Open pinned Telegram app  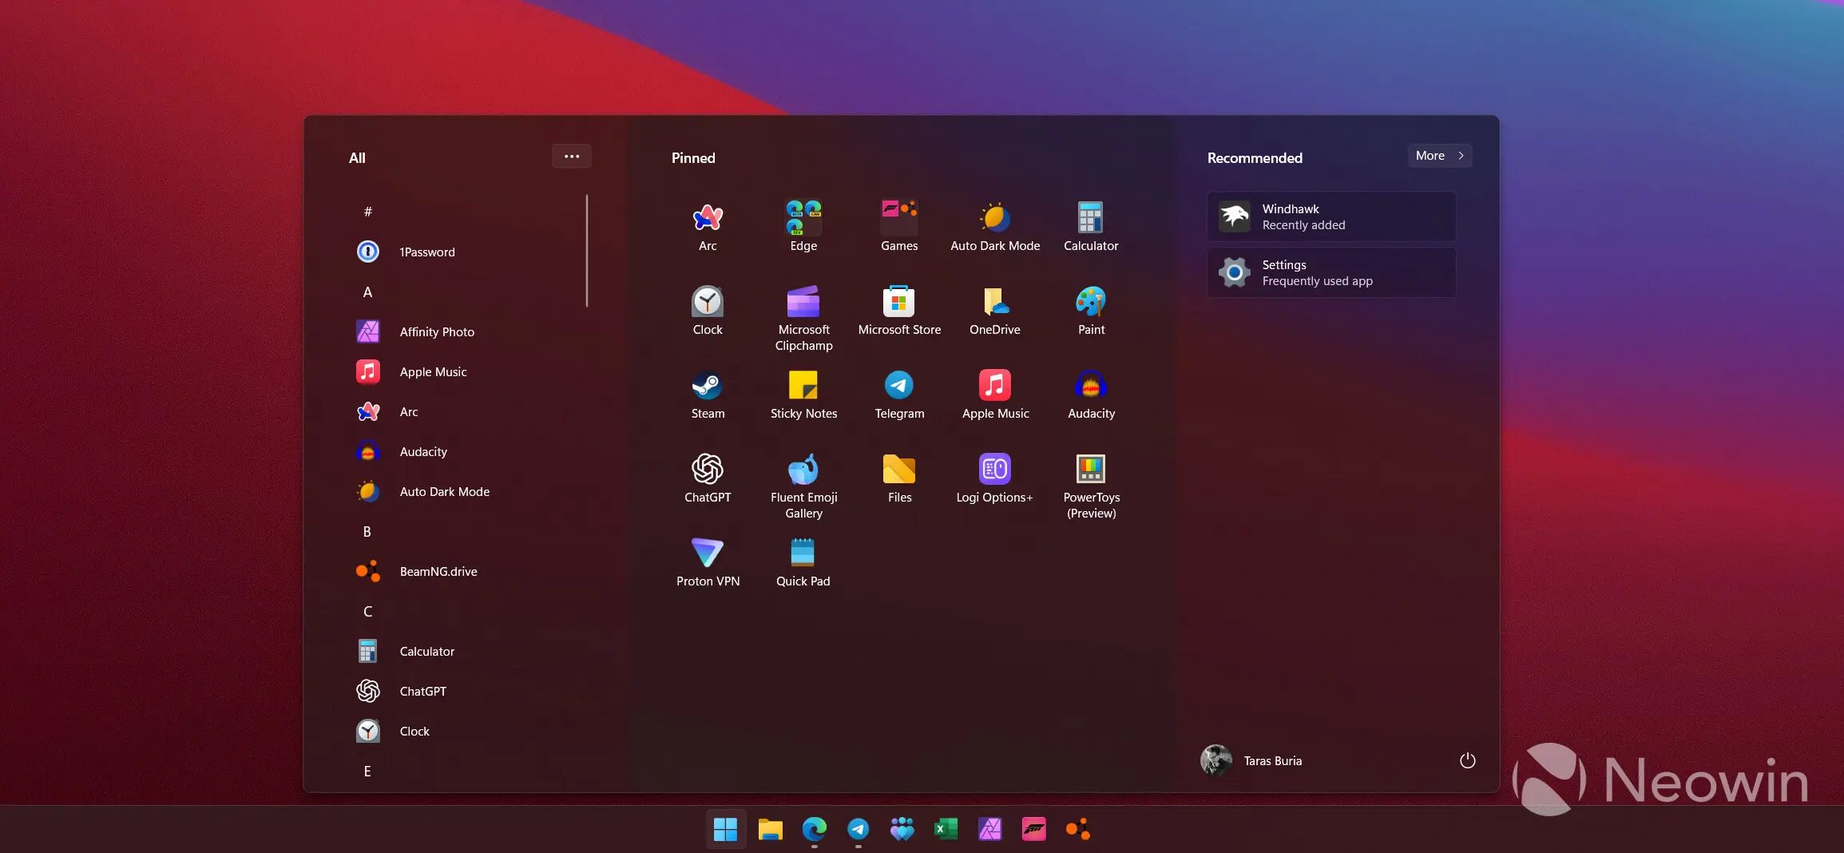tap(899, 395)
